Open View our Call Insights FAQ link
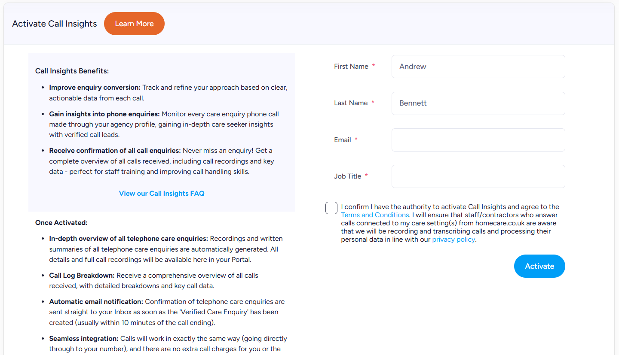Image resolution: width=619 pixels, height=355 pixels. 162,194
